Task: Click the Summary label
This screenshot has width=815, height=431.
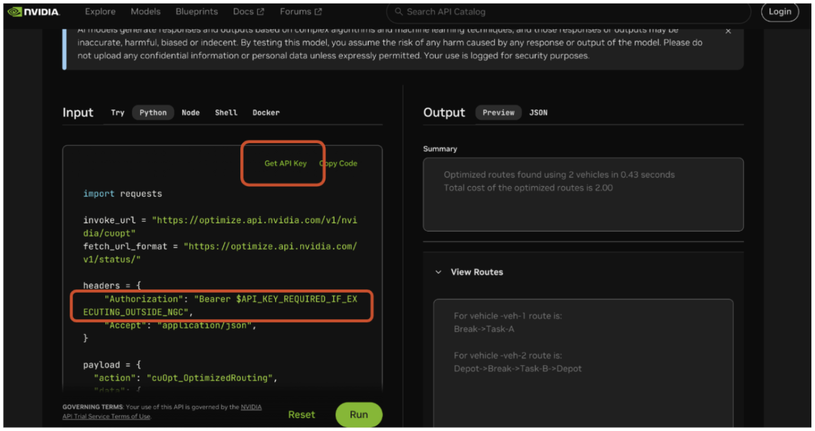Action: pyautogui.click(x=440, y=149)
